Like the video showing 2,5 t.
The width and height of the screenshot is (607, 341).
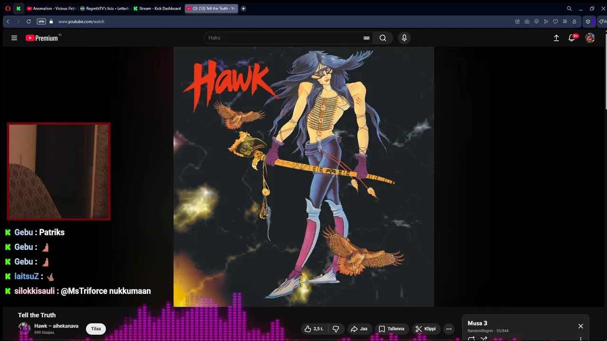coord(314,329)
